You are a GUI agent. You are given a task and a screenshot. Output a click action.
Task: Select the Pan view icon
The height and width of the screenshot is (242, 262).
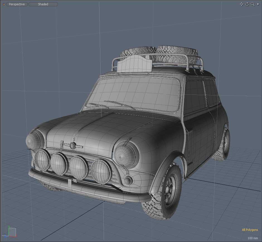[x=242, y=4]
